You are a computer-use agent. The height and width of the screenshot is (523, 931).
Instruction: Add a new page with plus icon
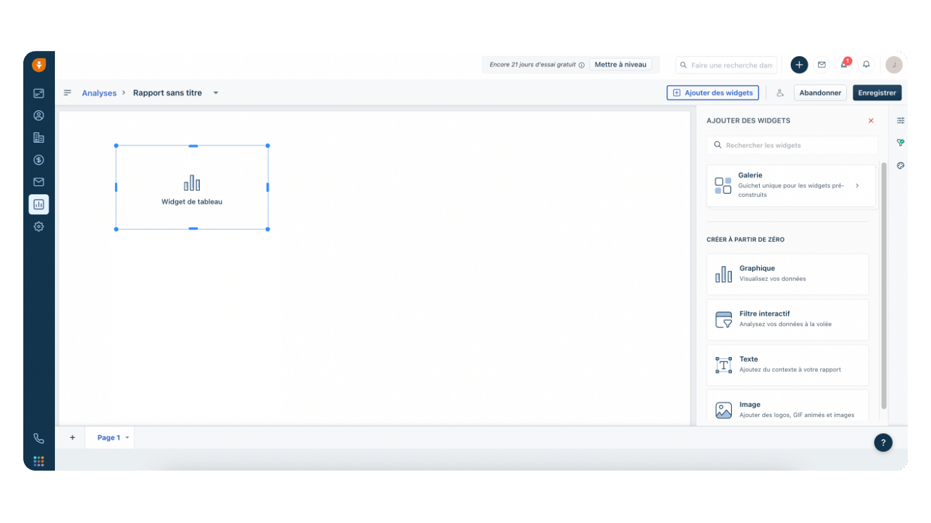point(72,438)
